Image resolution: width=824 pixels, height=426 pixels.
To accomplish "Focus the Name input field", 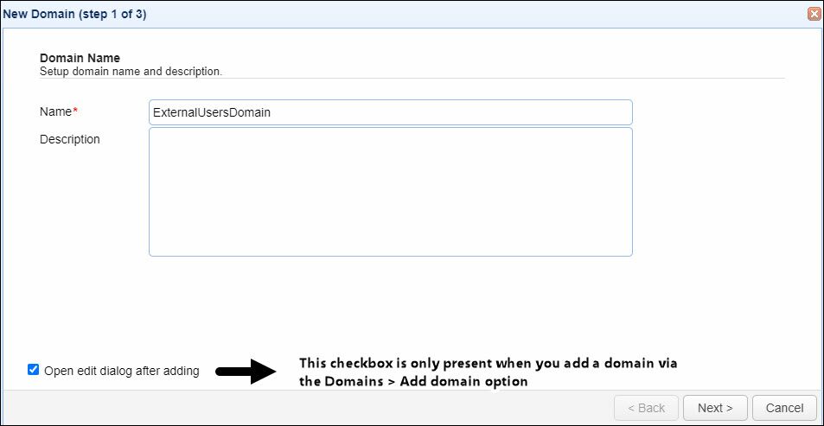I will click(391, 112).
